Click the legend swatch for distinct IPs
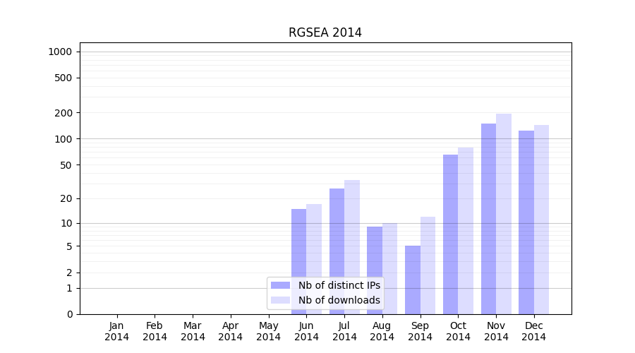This screenshot has width=635, height=353. coord(280,285)
